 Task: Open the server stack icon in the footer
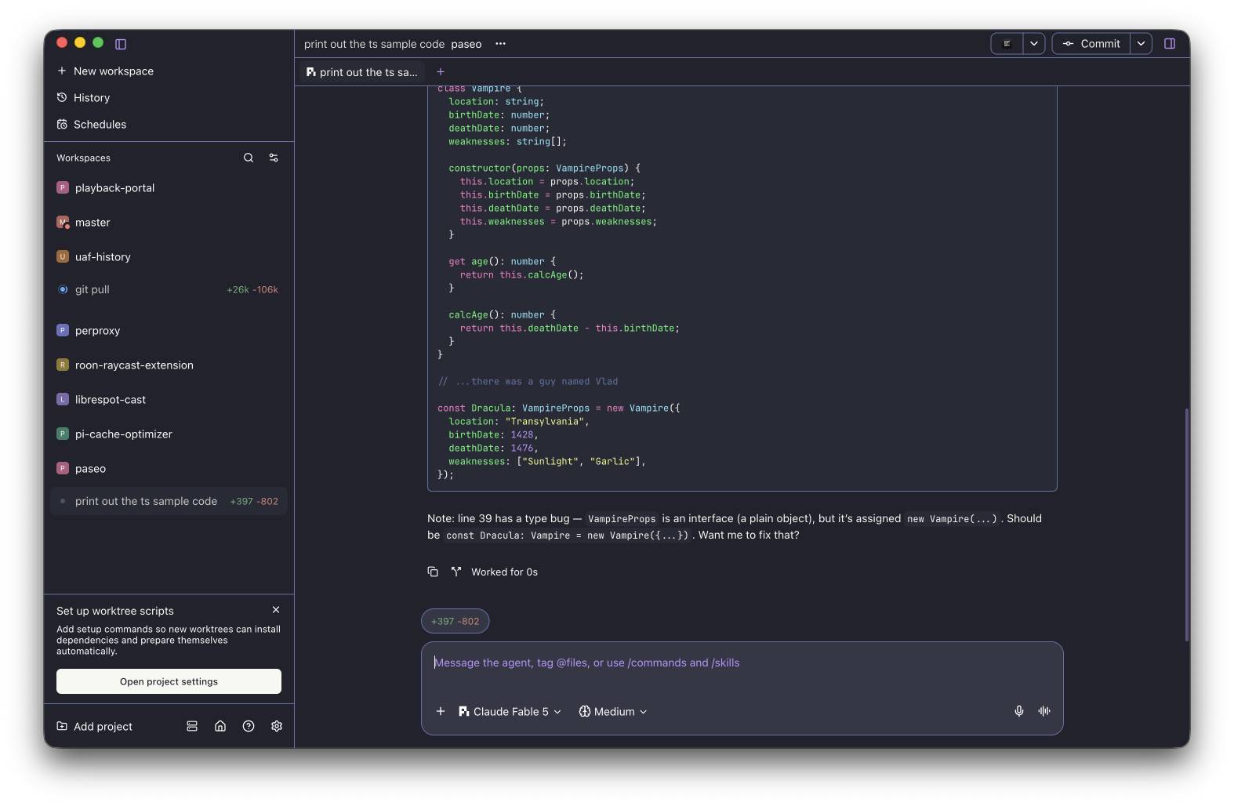tap(192, 726)
